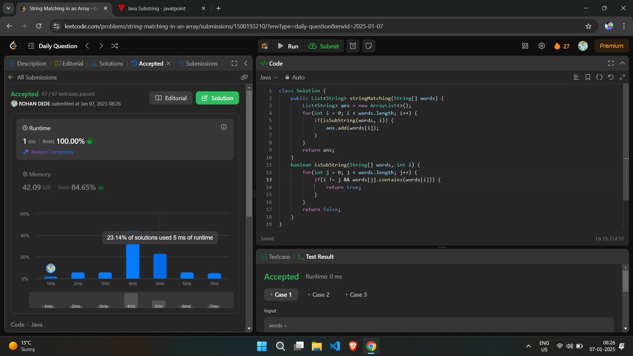Open VS Code from the taskbar
This screenshot has width=633, height=356.
[x=334, y=346]
